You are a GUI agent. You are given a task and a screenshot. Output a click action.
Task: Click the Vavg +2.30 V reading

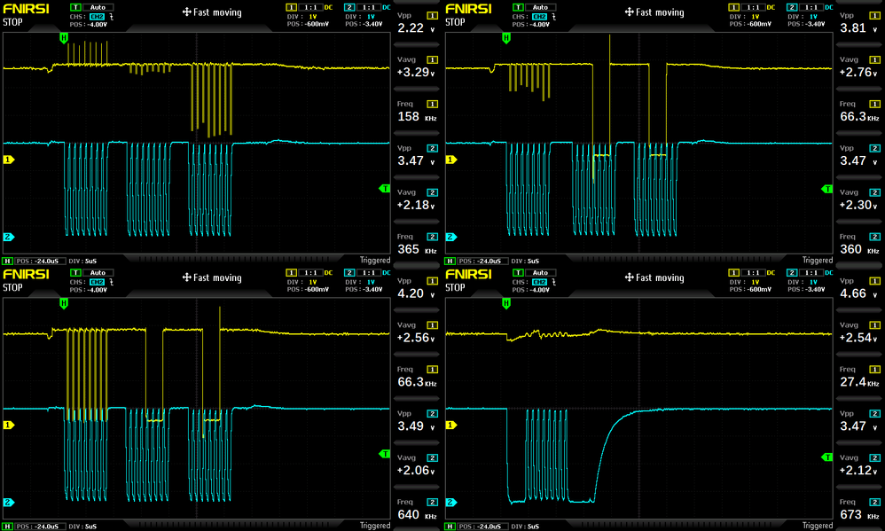(859, 199)
